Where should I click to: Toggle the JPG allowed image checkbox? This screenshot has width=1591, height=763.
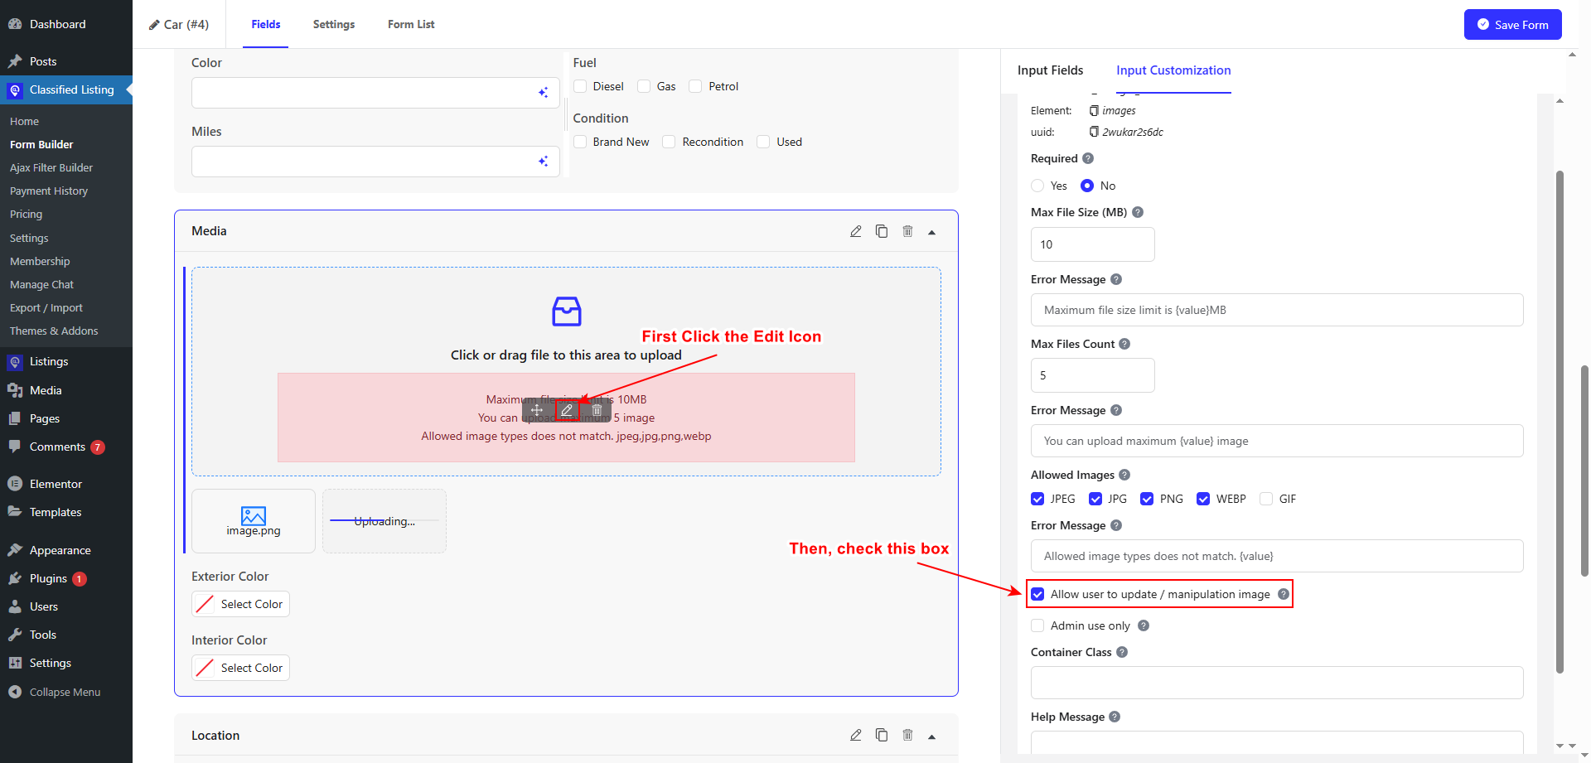pyautogui.click(x=1095, y=499)
